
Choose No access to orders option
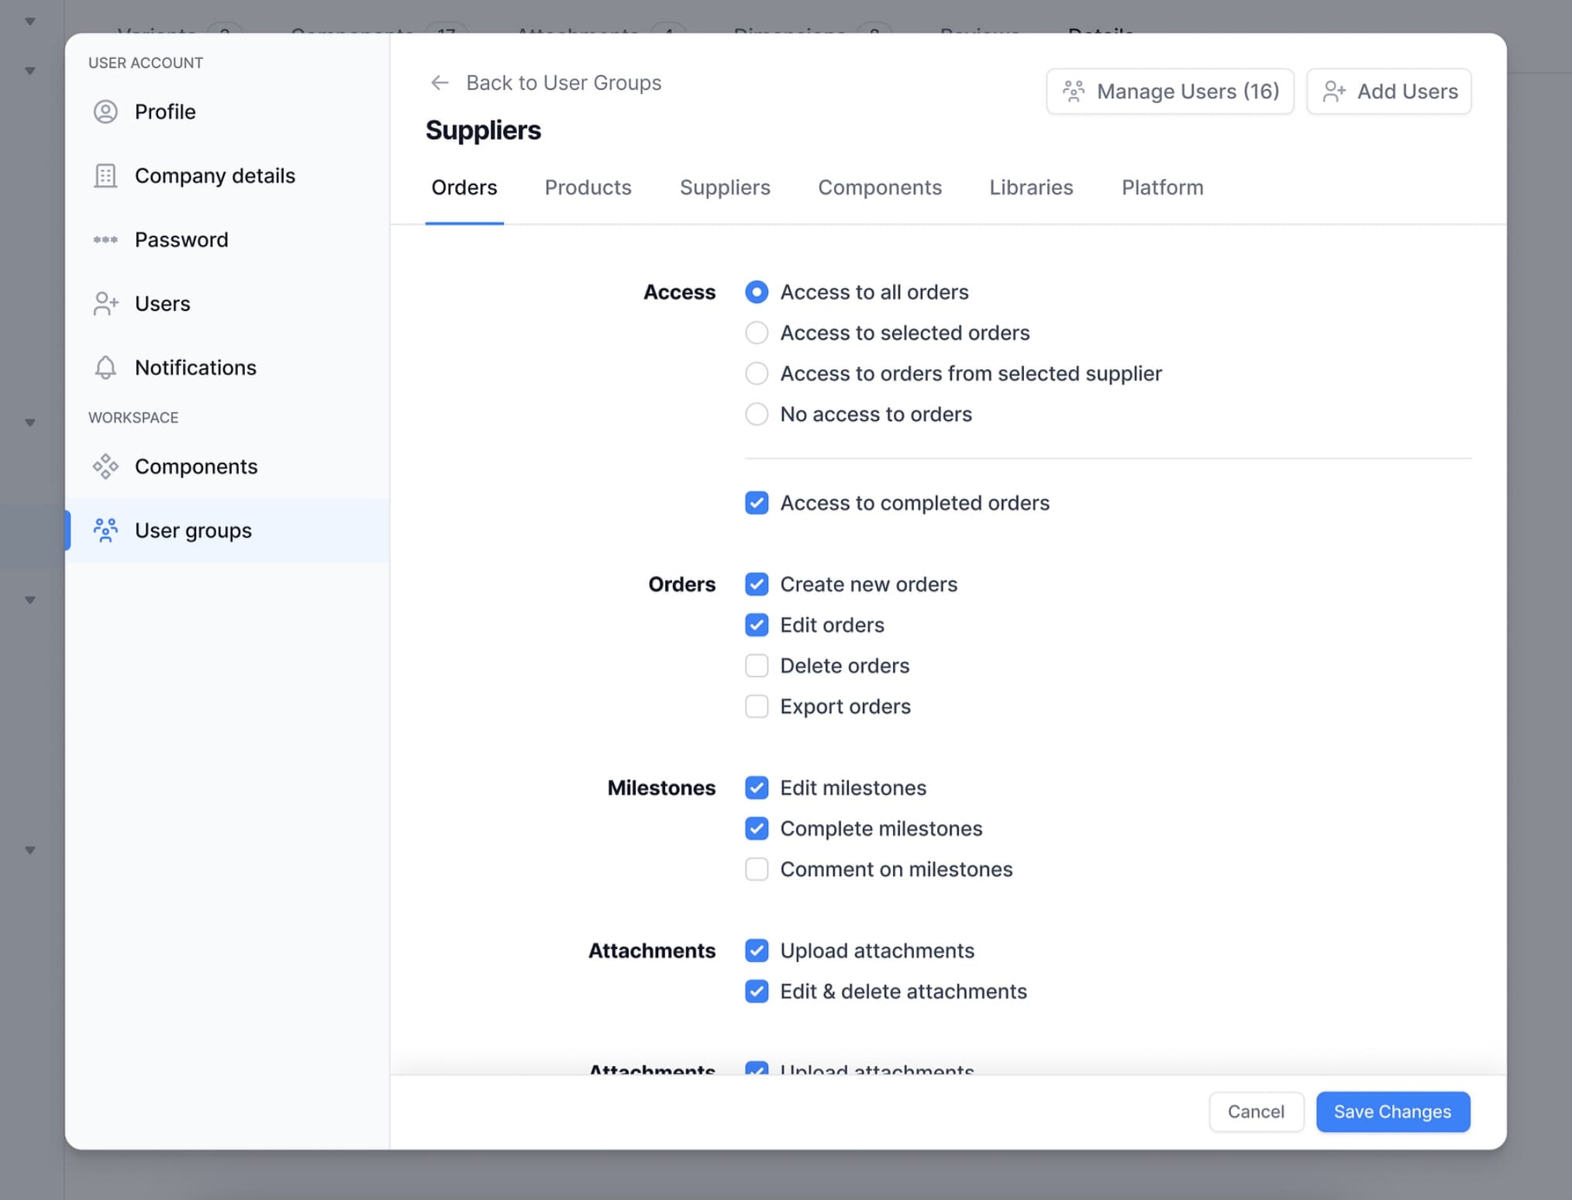pos(757,415)
